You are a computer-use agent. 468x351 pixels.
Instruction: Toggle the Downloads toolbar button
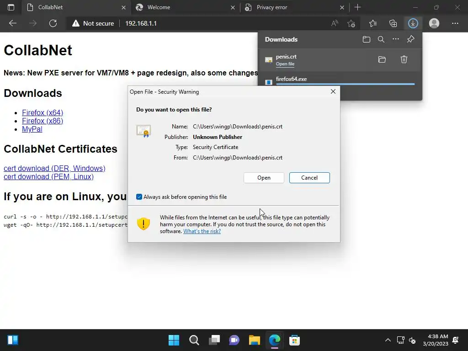click(x=413, y=23)
